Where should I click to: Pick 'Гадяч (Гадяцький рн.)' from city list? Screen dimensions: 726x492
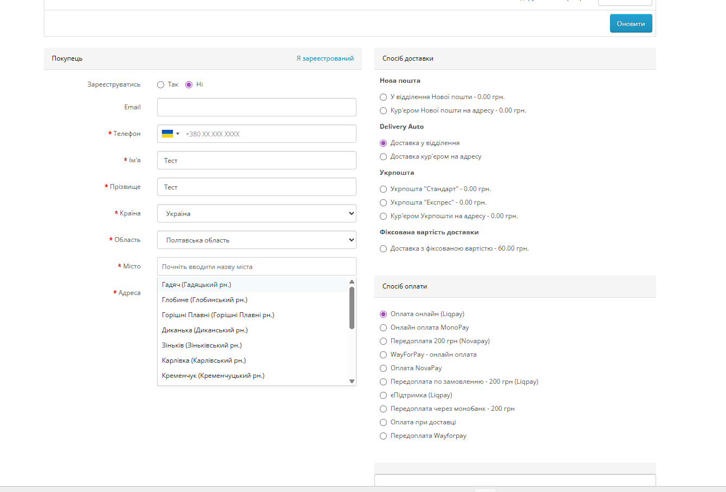[x=253, y=285]
